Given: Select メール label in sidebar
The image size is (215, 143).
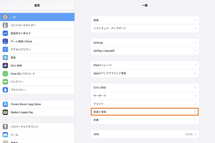Looking at the screenshot, I should (x=14, y=135).
